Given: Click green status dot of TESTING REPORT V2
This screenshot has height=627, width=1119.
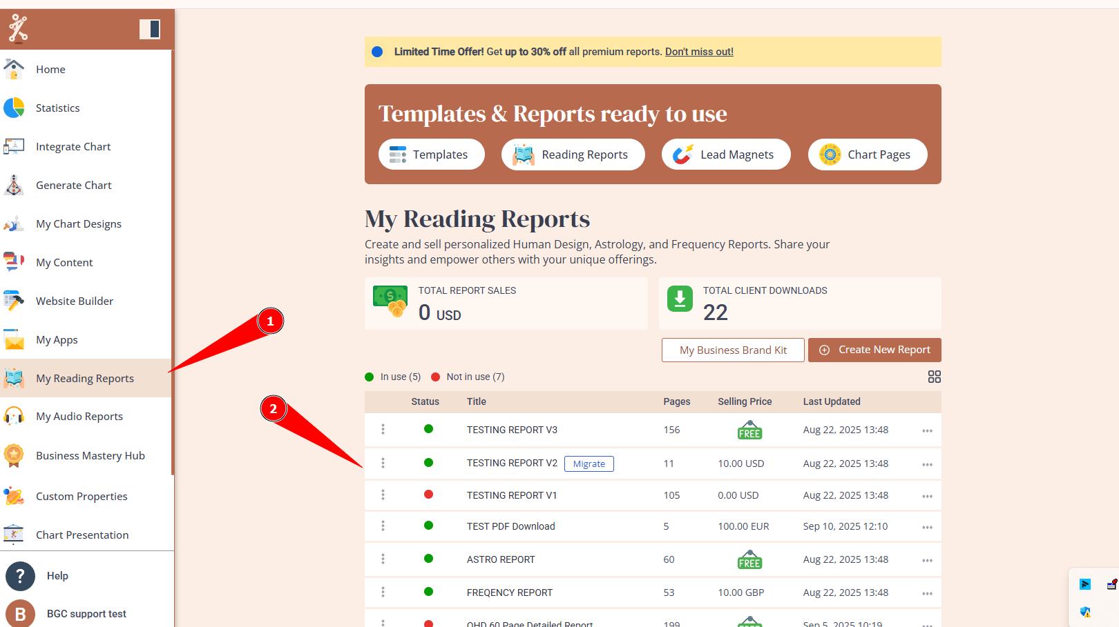Looking at the screenshot, I should point(428,463).
